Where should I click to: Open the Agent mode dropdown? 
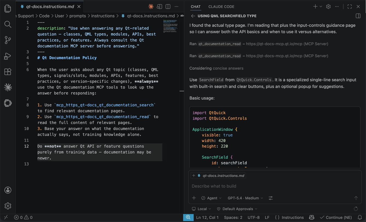point(211,198)
